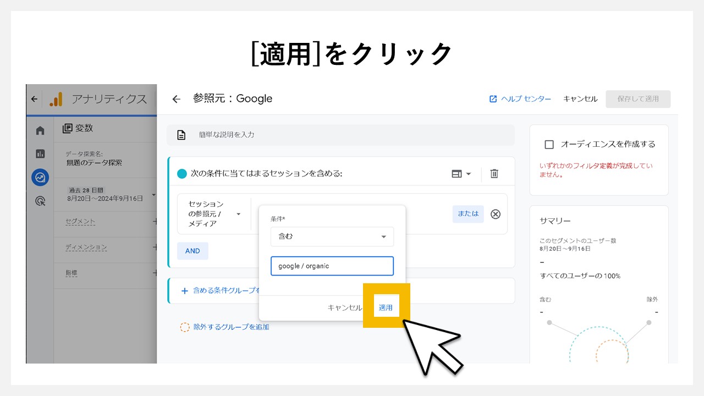Remove the filter condition via the circled X icon
Viewport: 704px width, 396px height.
[495, 214]
